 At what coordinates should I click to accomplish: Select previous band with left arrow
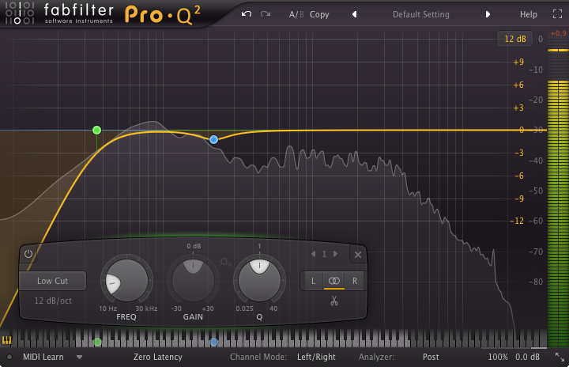[313, 254]
